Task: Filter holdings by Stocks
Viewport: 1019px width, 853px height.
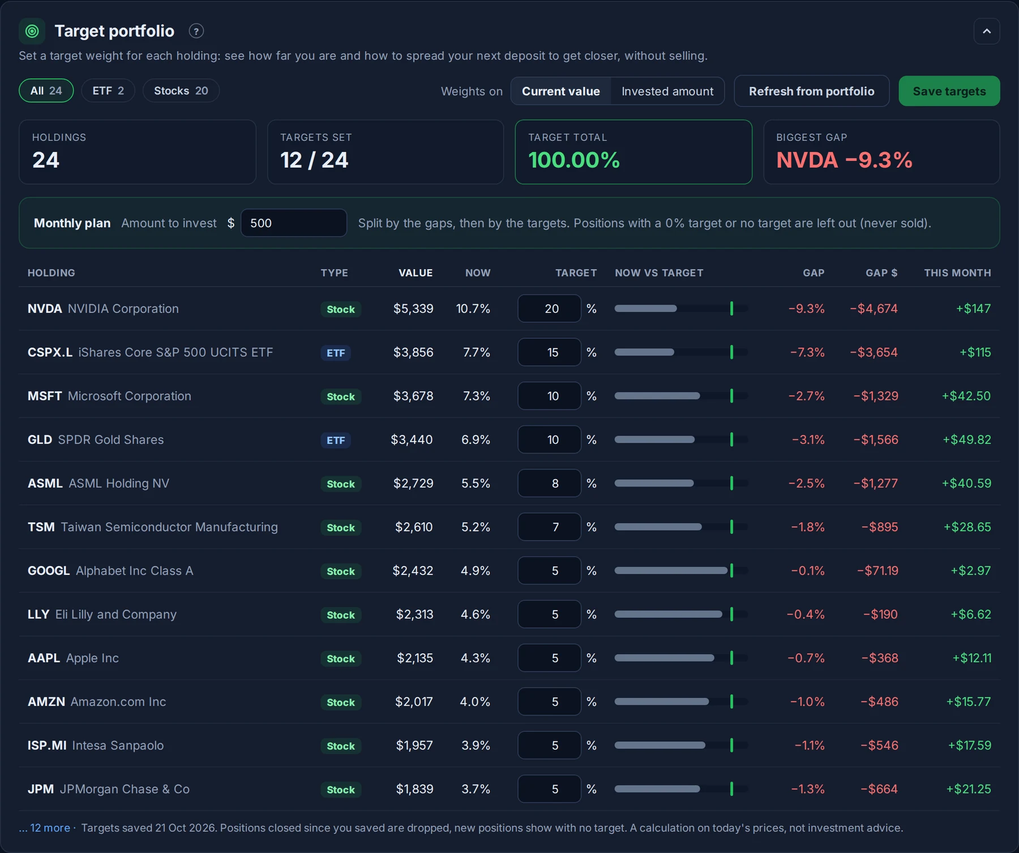Action: [181, 91]
